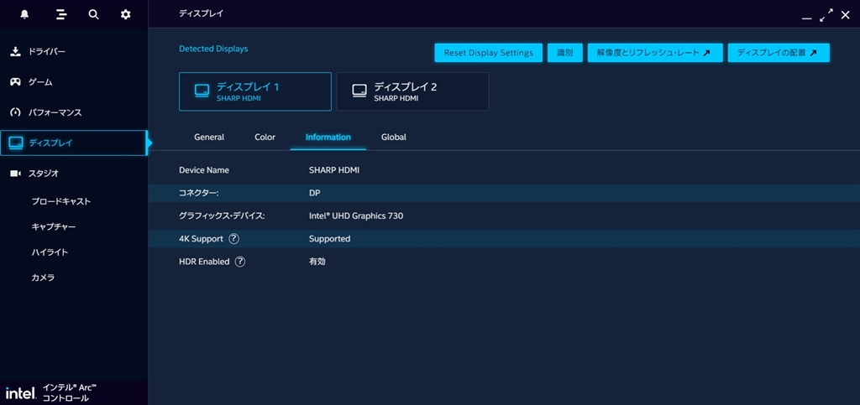Click the グラフィックス・デバイス label
860x405 pixels.
coord(222,216)
